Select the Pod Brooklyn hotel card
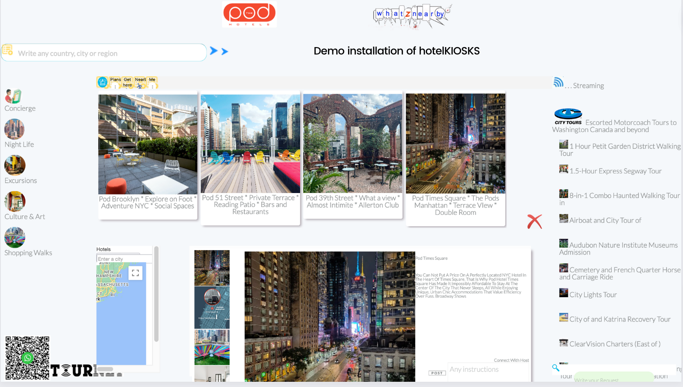Image resolution: width=683 pixels, height=387 pixels. pos(148,155)
